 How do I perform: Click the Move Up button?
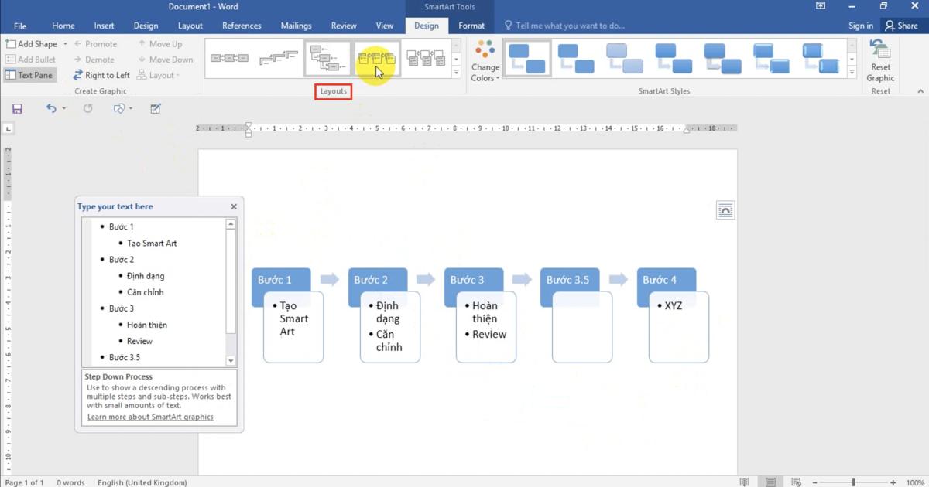[x=159, y=44]
